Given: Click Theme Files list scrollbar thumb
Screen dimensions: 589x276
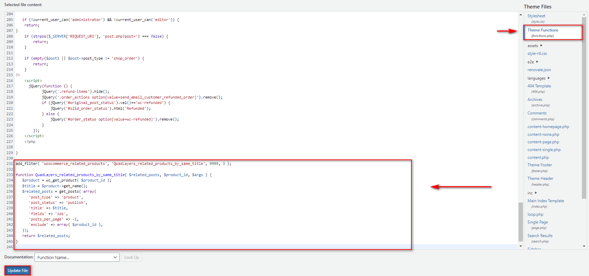Looking at the screenshot, I should (584, 108).
